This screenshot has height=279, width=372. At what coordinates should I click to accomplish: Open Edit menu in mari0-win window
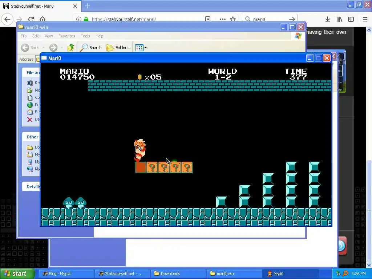click(36, 36)
